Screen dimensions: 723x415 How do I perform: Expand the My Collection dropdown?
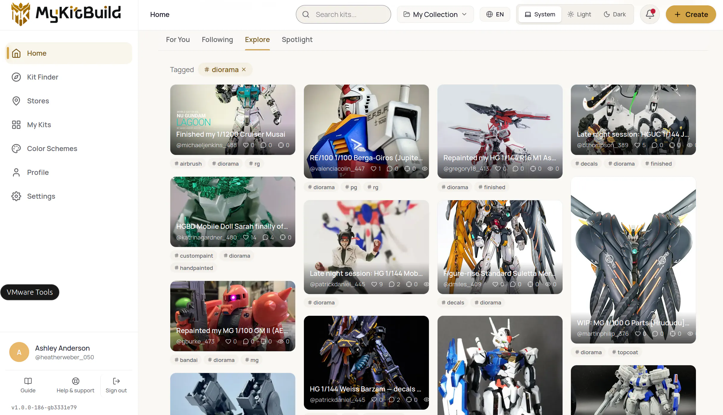coord(435,14)
